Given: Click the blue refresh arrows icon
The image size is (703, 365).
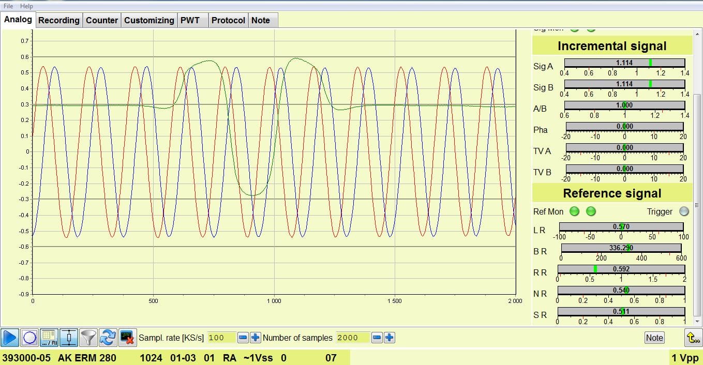Looking at the screenshot, I should (108, 338).
